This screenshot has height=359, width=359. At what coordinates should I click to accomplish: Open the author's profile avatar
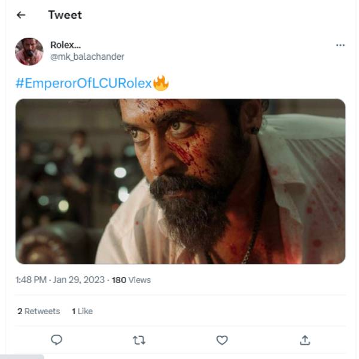point(29,51)
